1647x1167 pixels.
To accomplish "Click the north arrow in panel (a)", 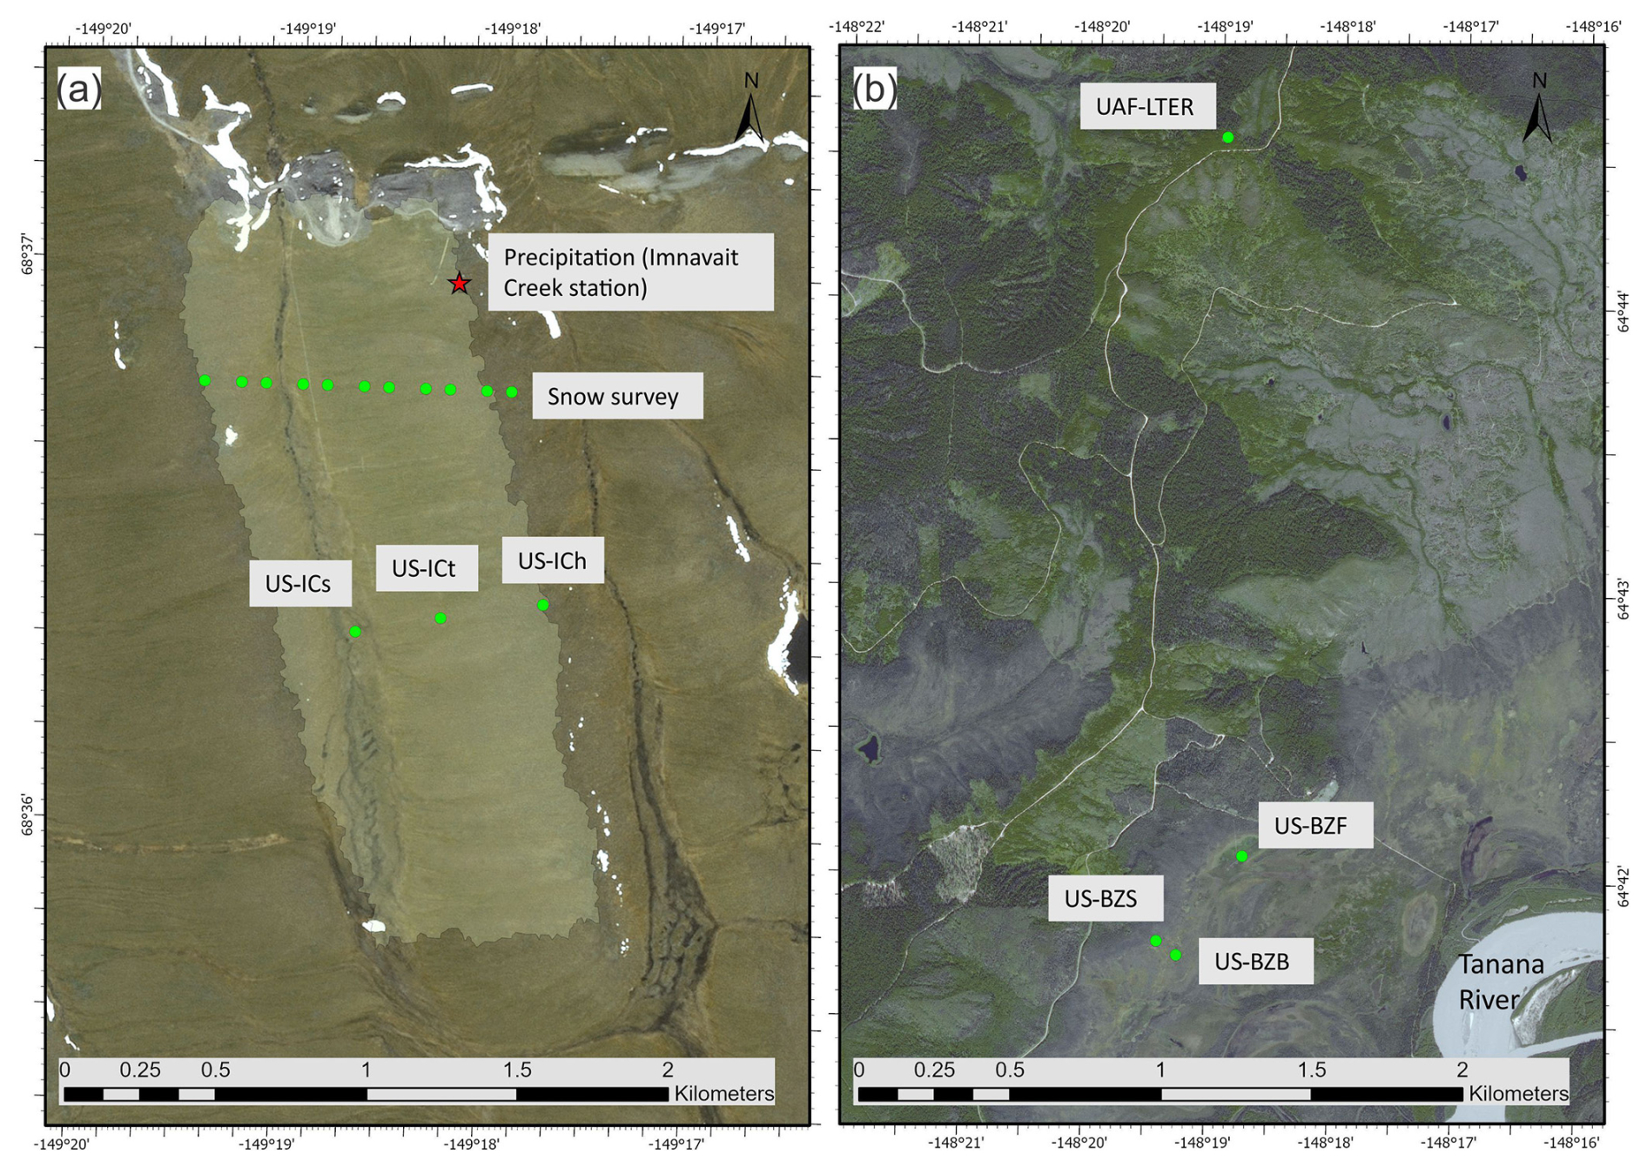I will click(750, 111).
